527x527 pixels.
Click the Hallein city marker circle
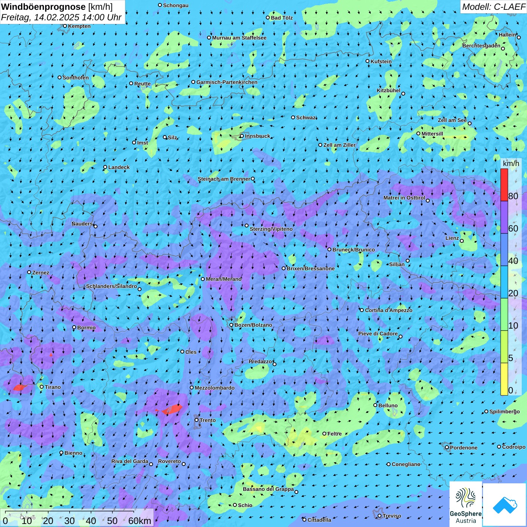tap(519, 37)
